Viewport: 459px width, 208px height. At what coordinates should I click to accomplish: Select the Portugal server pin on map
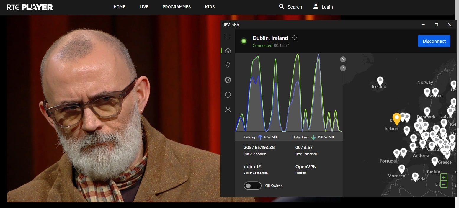[396, 153]
